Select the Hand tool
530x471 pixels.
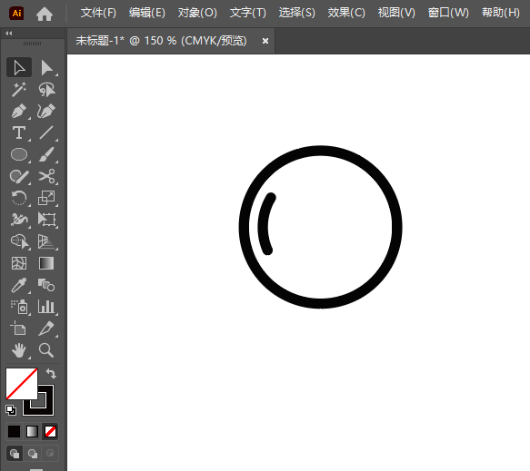click(x=19, y=350)
